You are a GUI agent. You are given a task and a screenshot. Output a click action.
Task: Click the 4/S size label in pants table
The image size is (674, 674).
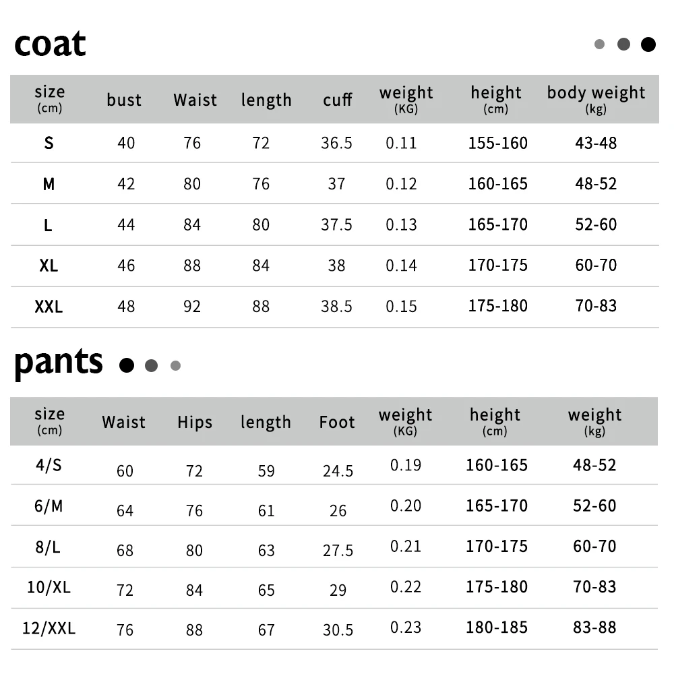[48, 465]
